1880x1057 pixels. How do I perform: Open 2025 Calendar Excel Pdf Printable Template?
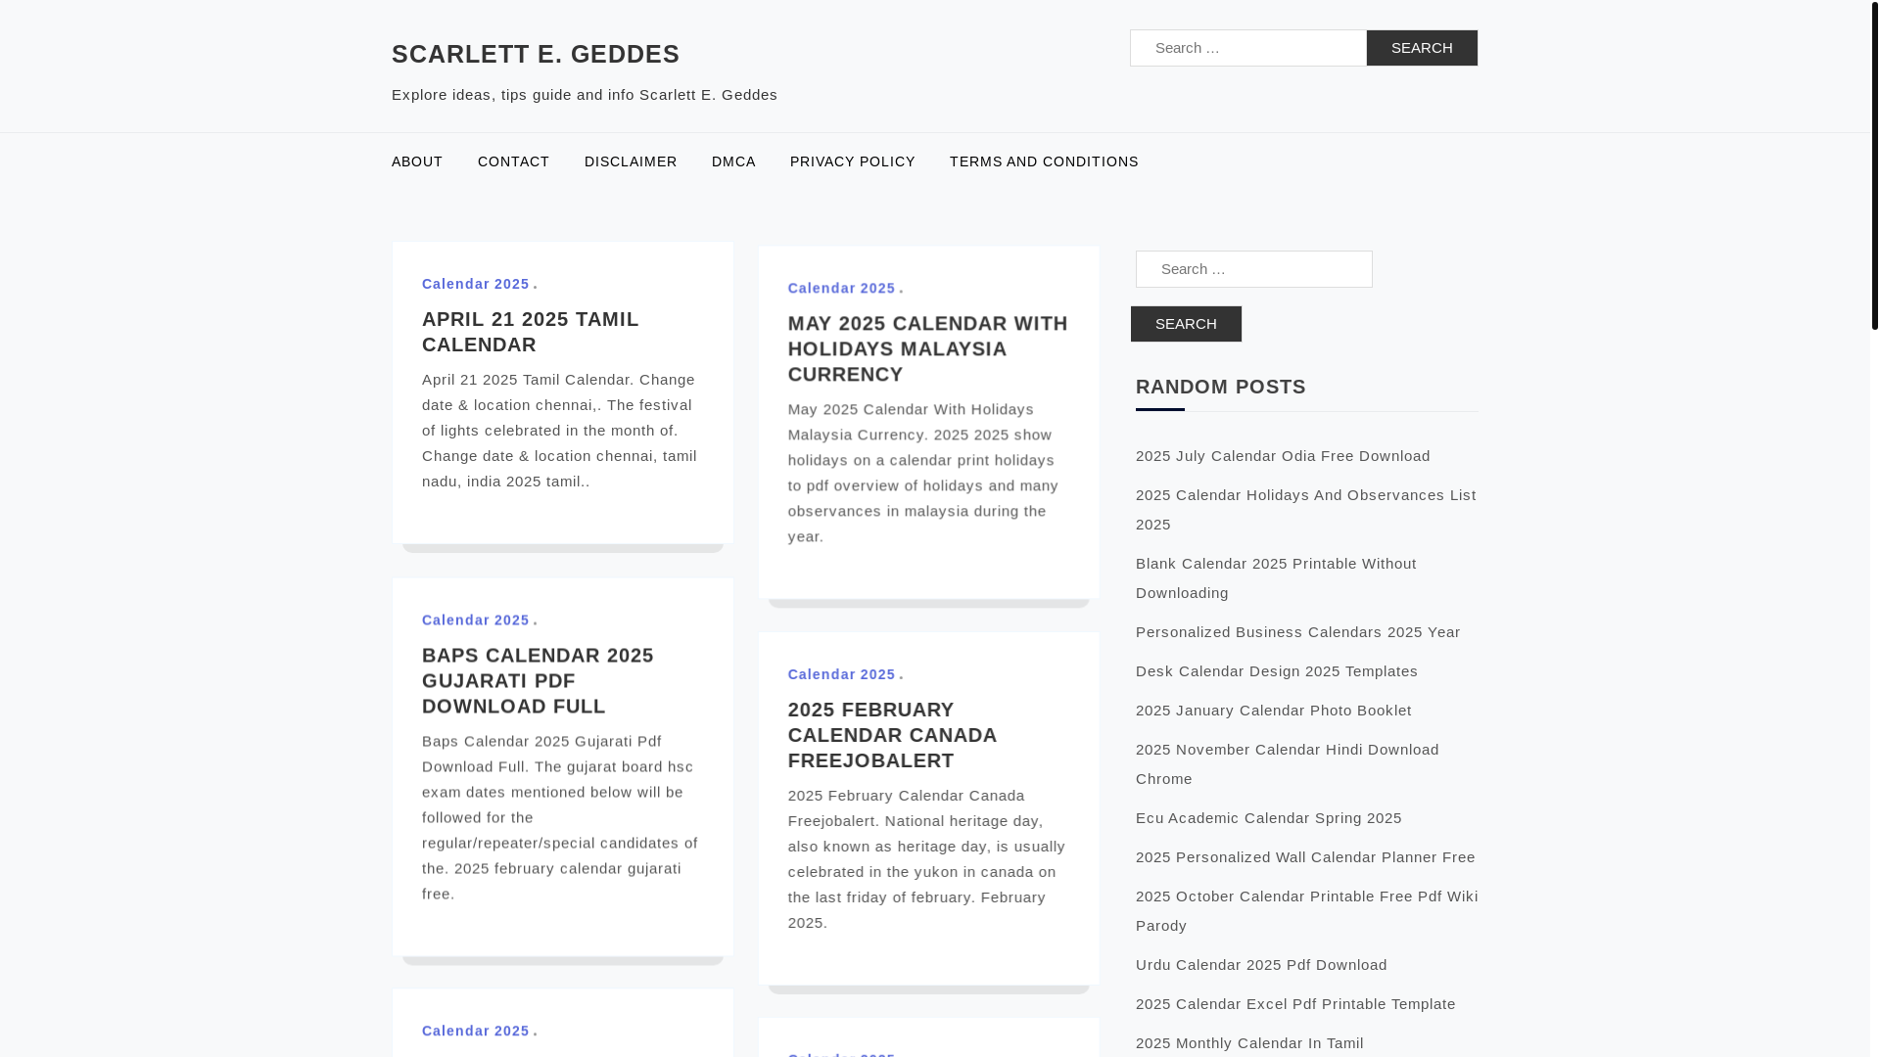(1295, 1004)
